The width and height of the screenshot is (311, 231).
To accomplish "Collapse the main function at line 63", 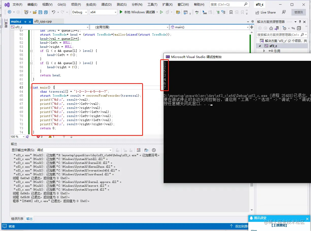I will pyautogui.click(x=31, y=88).
